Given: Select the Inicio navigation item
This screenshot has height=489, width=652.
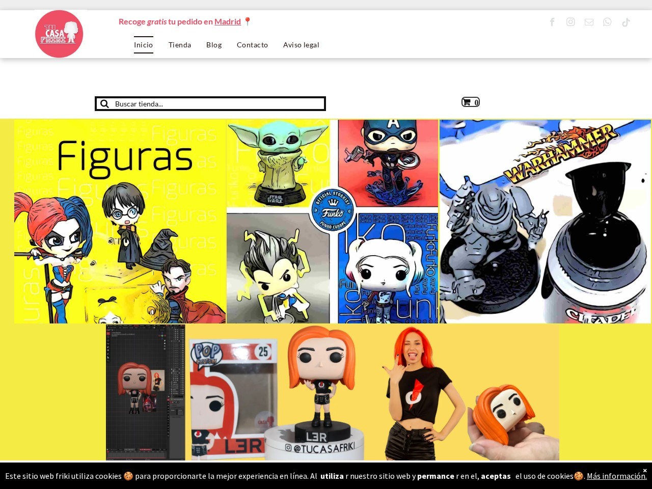Looking at the screenshot, I should (143, 45).
